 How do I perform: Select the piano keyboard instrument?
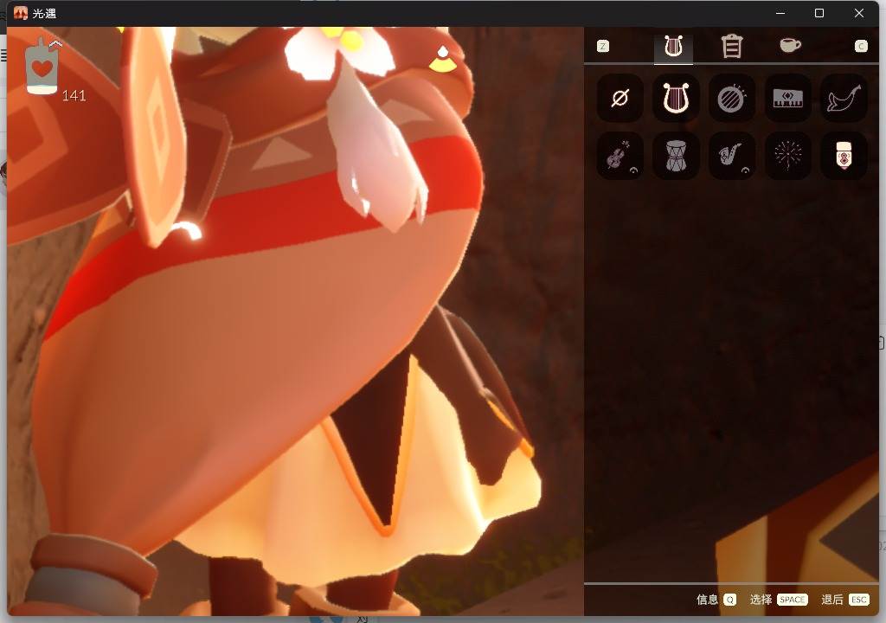[787, 99]
